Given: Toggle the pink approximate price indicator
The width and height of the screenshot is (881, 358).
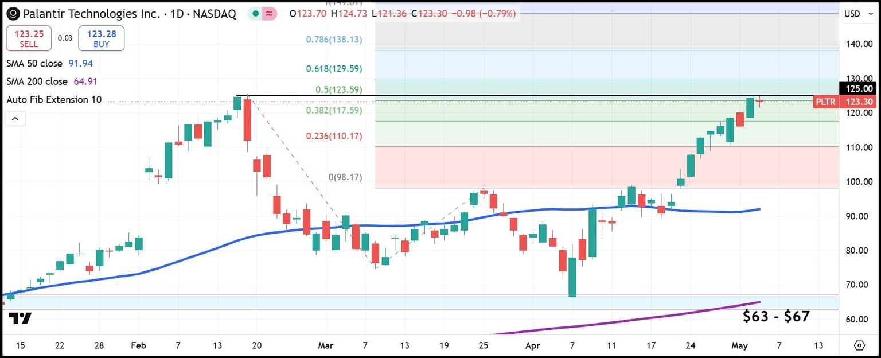Looking at the screenshot, I should coord(270,13).
